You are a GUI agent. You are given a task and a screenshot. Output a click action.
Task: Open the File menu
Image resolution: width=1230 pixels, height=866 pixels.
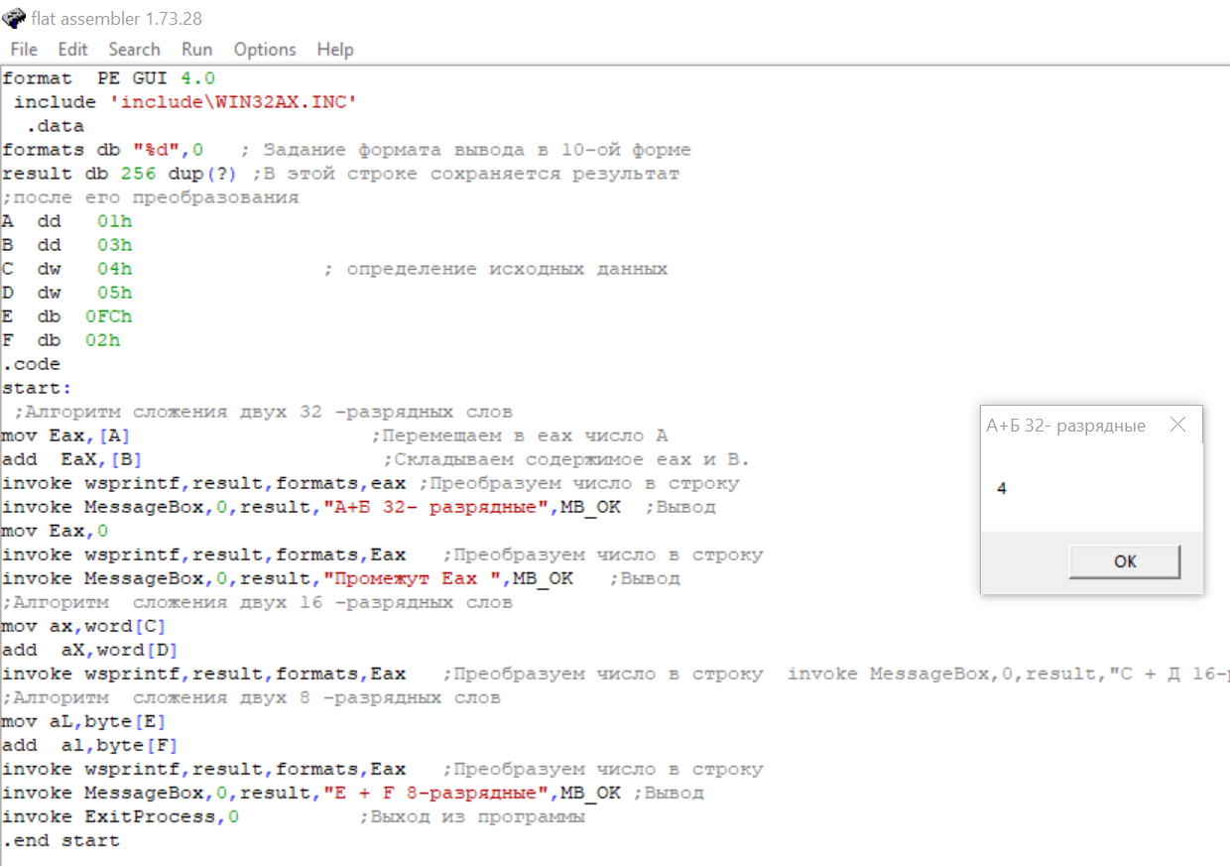pos(24,49)
